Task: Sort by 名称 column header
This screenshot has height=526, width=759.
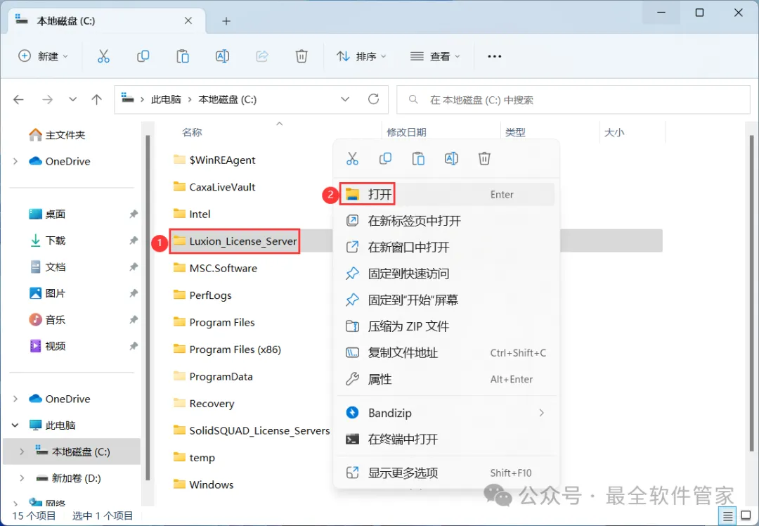Action: coord(192,132)
